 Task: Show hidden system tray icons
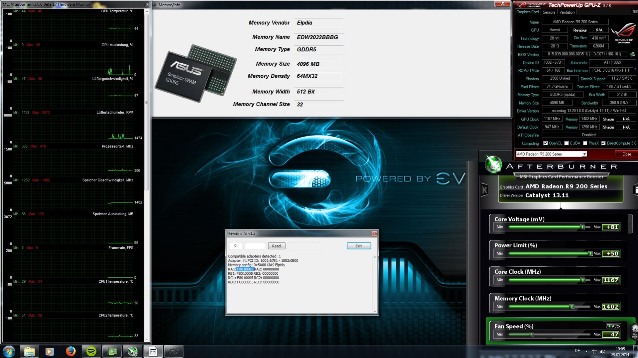point(586,352)
